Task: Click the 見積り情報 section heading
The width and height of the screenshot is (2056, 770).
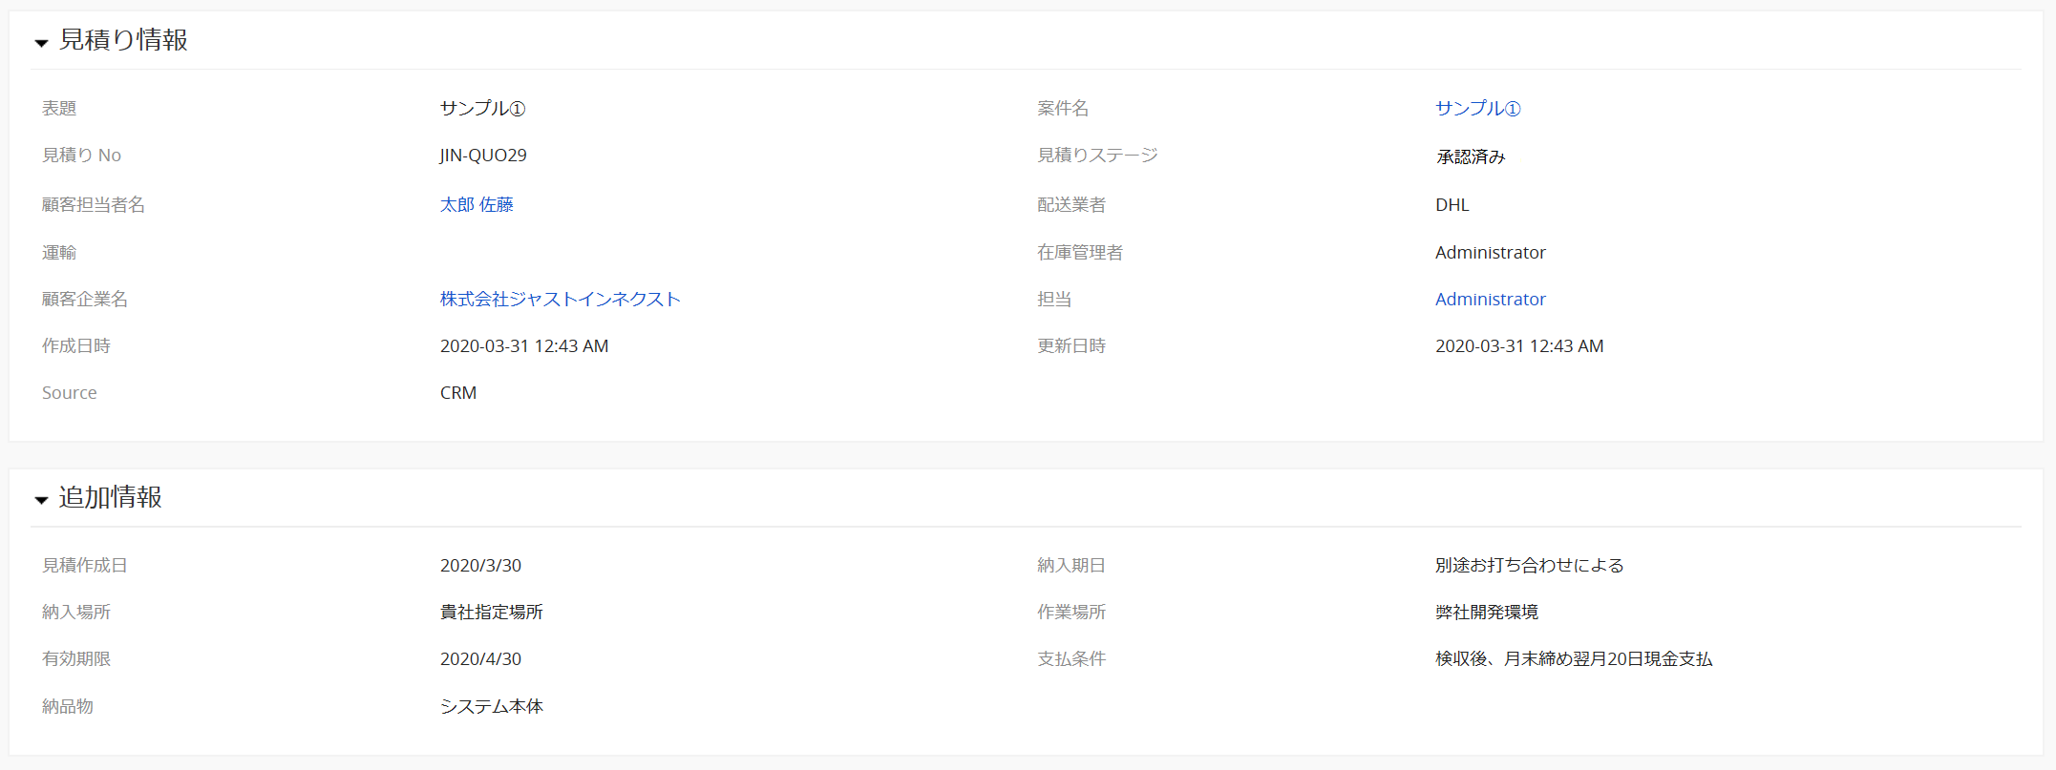Action: [x=123, y=40]
